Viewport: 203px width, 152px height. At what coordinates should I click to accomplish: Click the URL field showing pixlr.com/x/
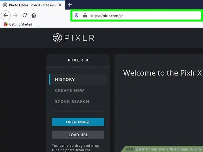click(137, 16)
